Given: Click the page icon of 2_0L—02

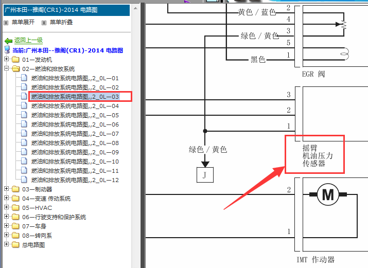Looking at the screenshot, I should click(x=24, y=87).
